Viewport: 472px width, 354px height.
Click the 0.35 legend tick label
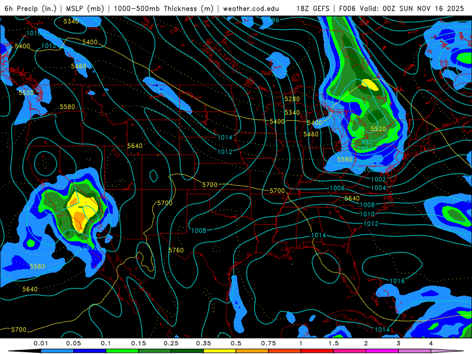pyautogui.click(x=204, y=343)
